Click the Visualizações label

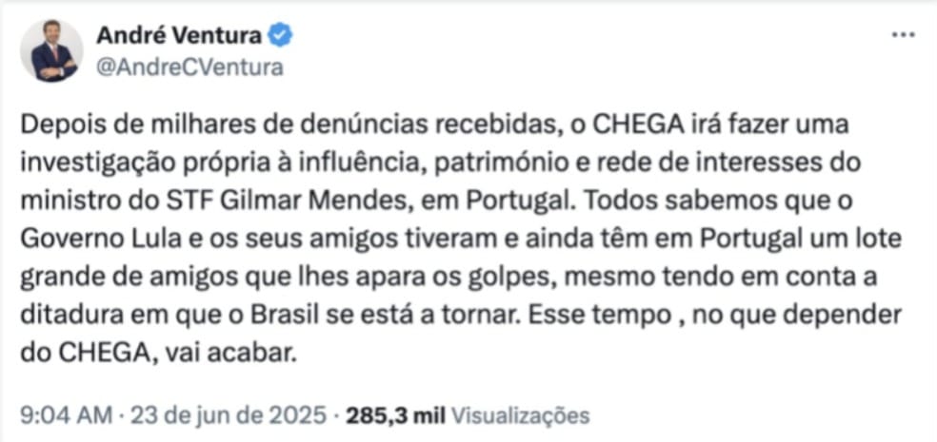pos(520,415)
